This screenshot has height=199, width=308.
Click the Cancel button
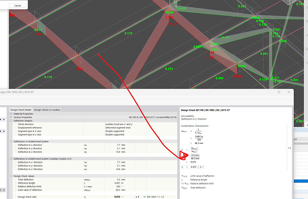coord(18,5)
